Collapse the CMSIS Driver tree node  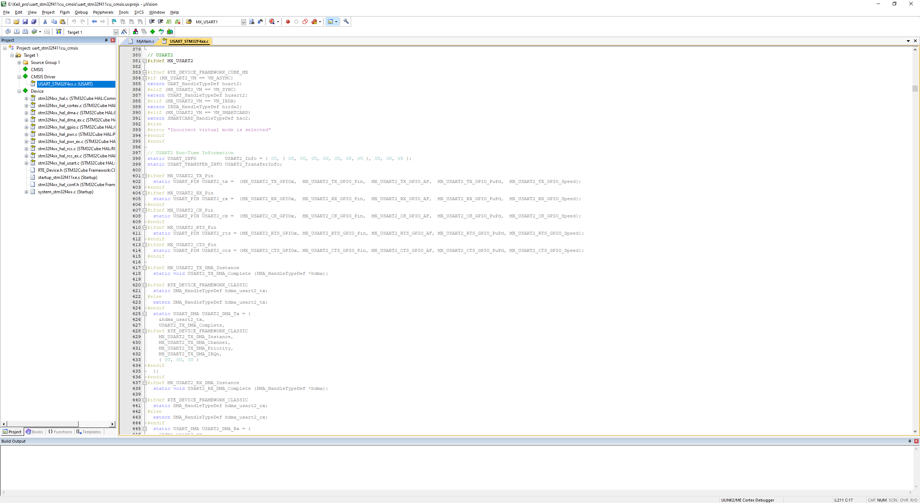point(19,77)
